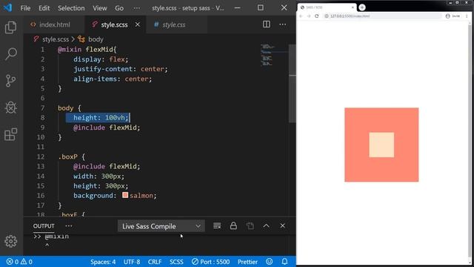474x267 pixels.
Task: Open editor more actions ellipsis
Action: (x=283, y=24)
